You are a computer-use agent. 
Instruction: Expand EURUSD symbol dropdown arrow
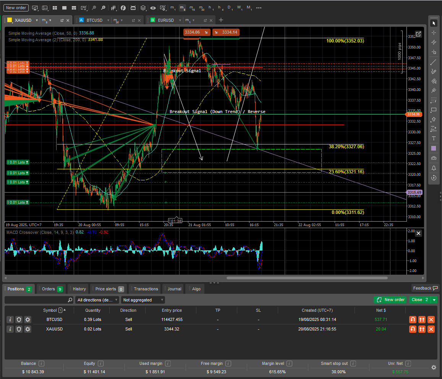[x=180, y=20]
